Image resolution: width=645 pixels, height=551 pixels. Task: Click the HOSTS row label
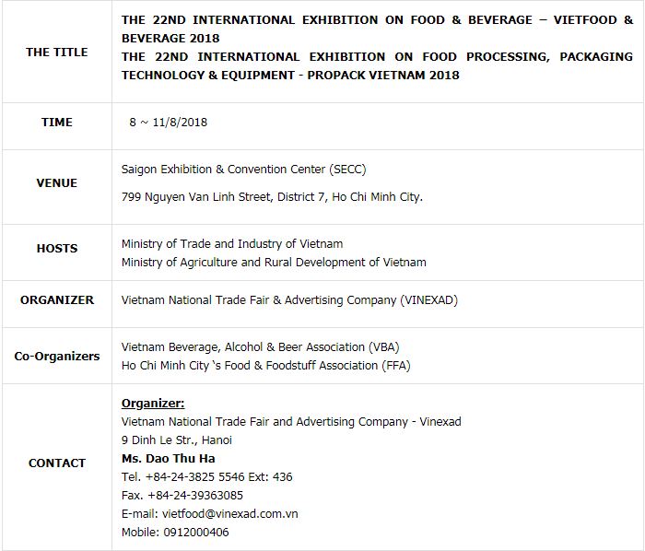tap(57, 249)
